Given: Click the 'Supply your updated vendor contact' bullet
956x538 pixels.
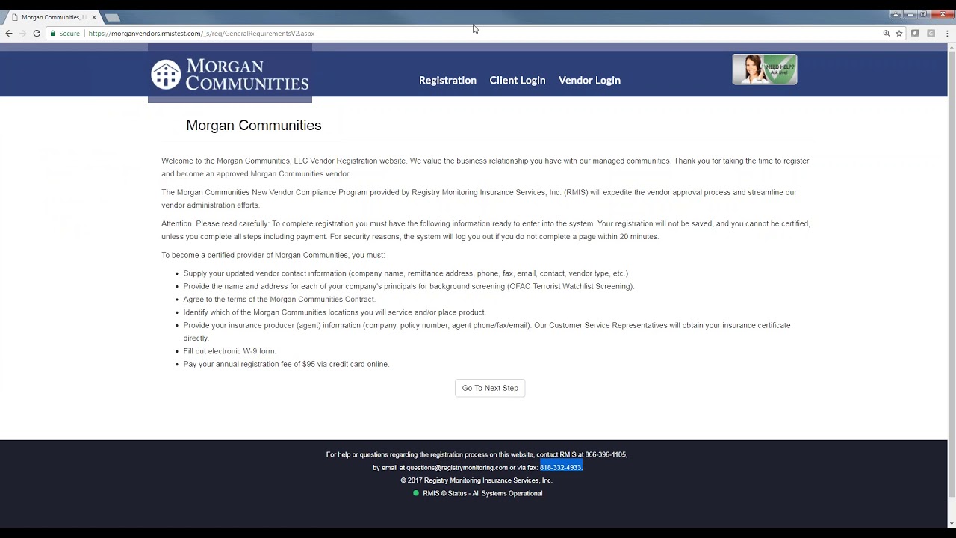Looking at the screenshot, I should [x=406, y=273].
